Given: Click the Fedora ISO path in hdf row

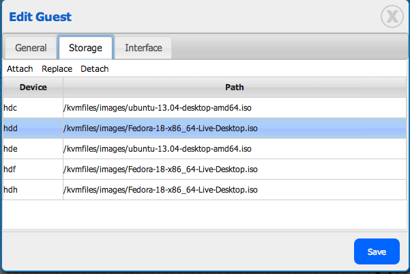Looking at the screenshot, I should tap(160, 169).
